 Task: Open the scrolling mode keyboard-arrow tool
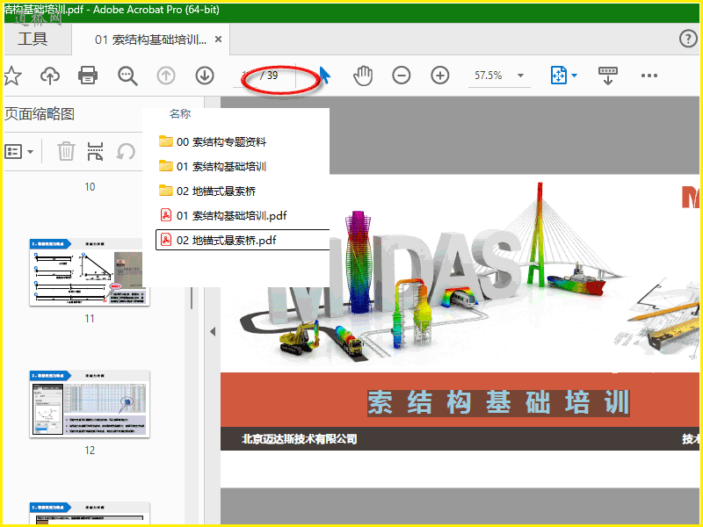pyautogui.click(x=607, y=76)
